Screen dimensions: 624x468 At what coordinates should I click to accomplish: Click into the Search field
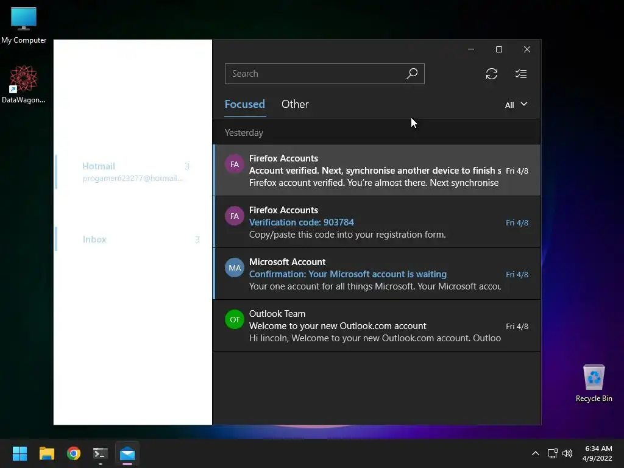(325, 74)
